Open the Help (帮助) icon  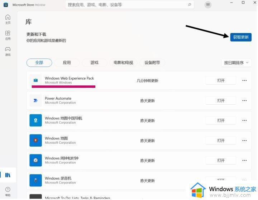(x=8, y=192)
